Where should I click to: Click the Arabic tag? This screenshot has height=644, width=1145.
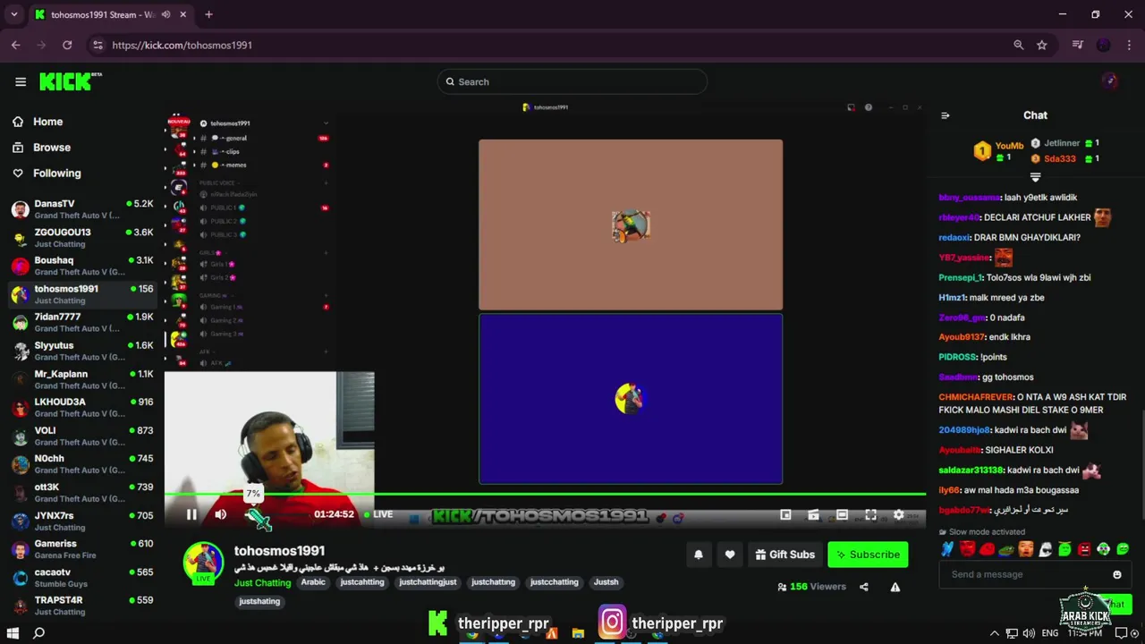313,582
